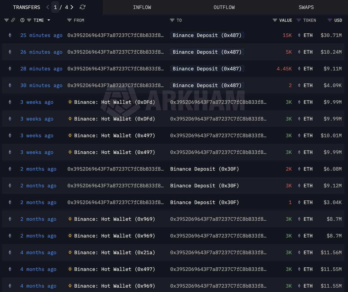Click Binance Deposit (0x30F) in 2K row
Viewport: 348px width, 292px height.
coord(204,169)
